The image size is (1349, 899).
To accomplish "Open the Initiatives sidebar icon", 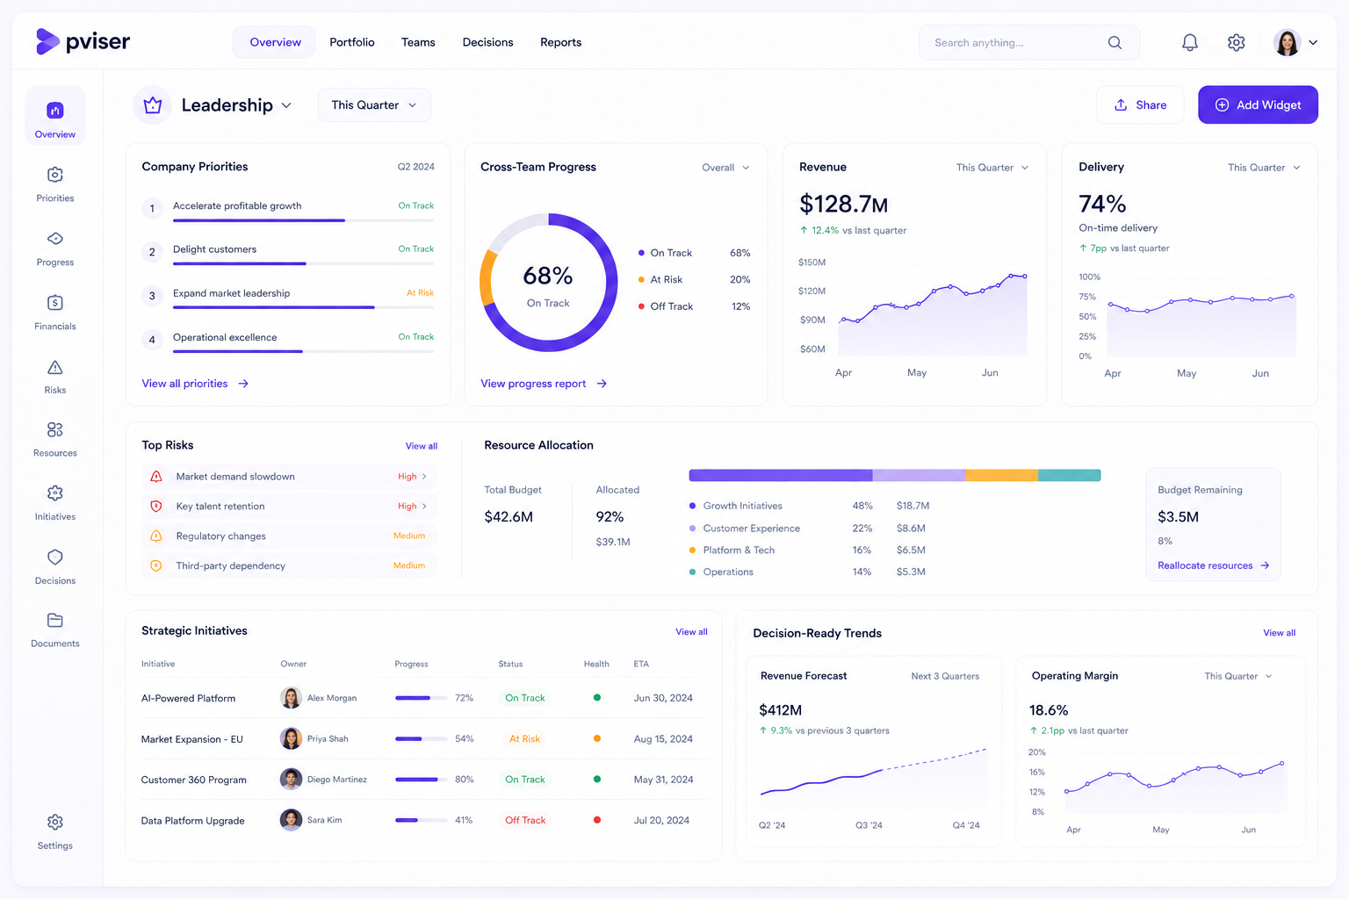I will (x=54, y=493).
